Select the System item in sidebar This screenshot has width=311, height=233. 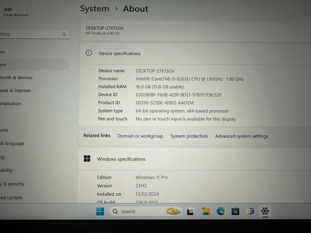pos(34,64)
